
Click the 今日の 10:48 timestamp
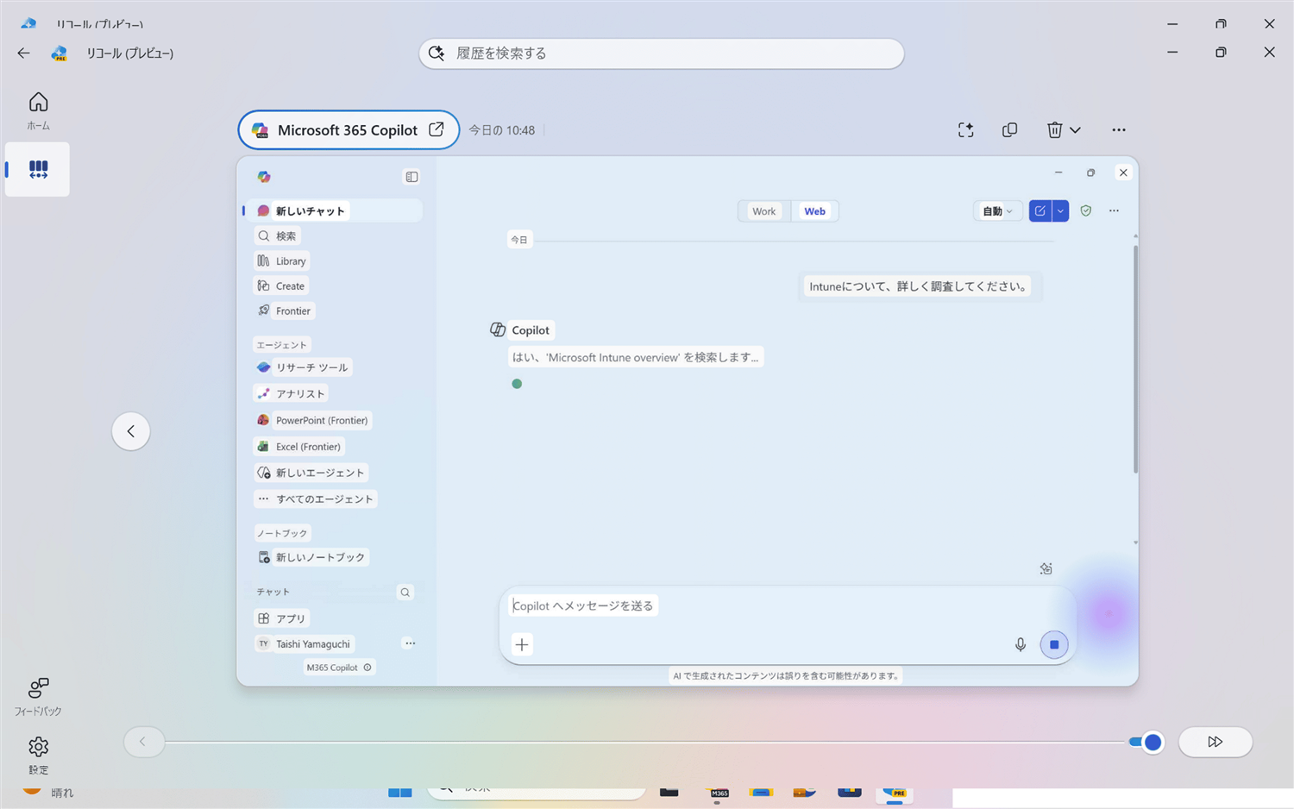click(501, 130)
